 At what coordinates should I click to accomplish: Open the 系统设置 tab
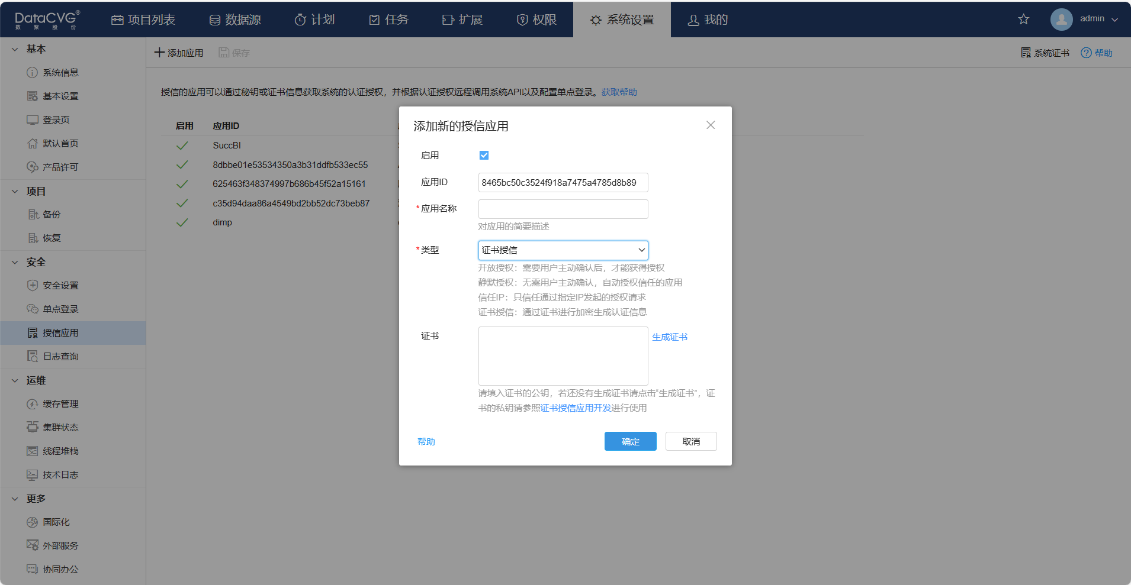coord(622,20)
